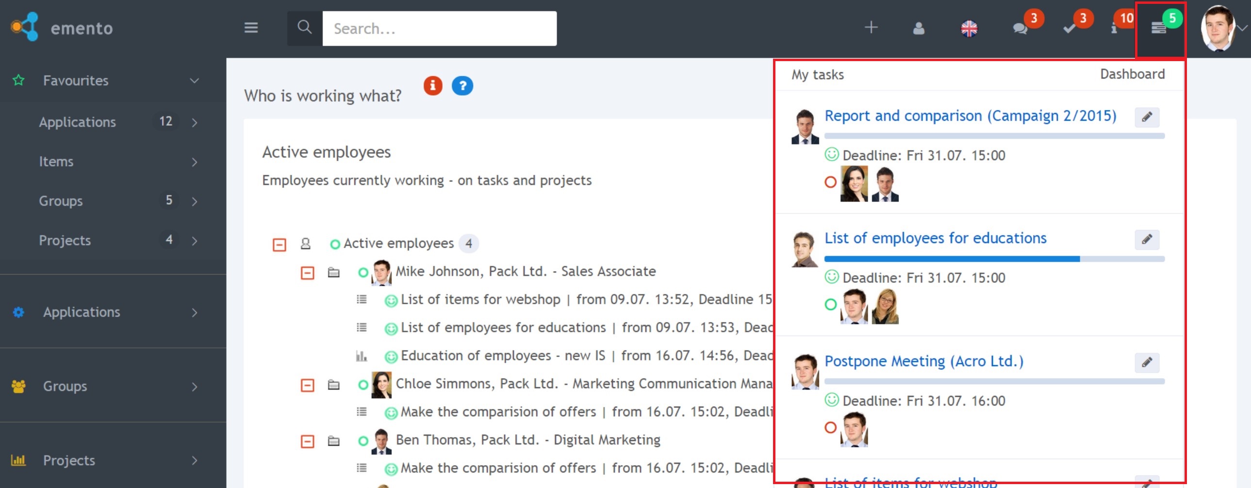Collapse the Favourites section chevron
The height and width of the screenshot is (488, 1251).
point(194,81)
